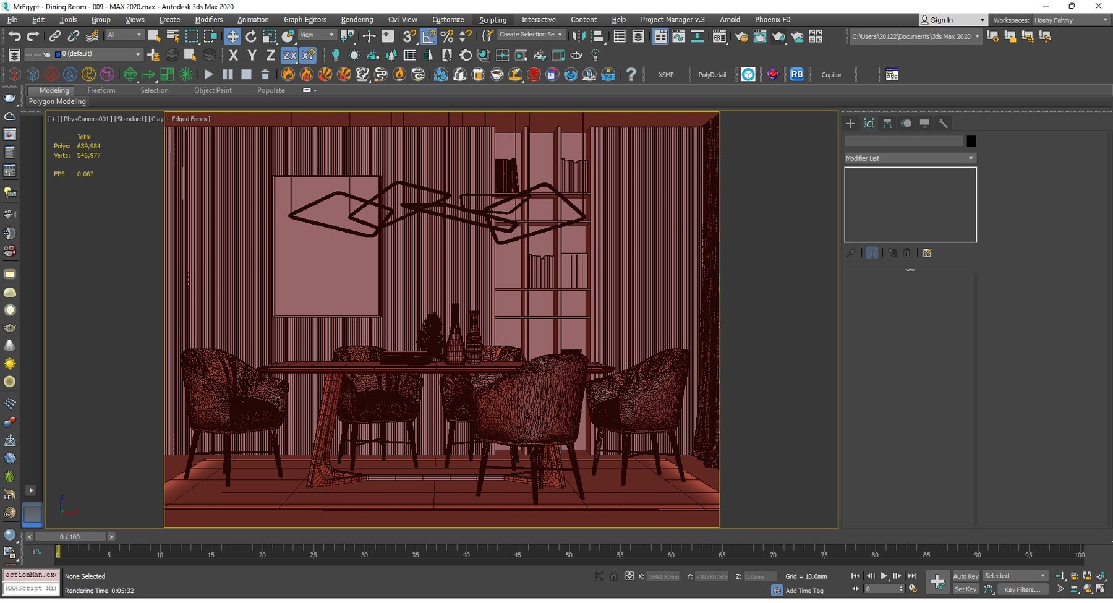Enable Auto Key animation mode
Screen dimensions: 1113x603
[x=965, y=576]
